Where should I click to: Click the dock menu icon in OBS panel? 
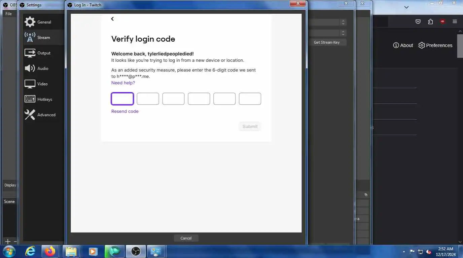pyautogui.click(x=366, y=195)
